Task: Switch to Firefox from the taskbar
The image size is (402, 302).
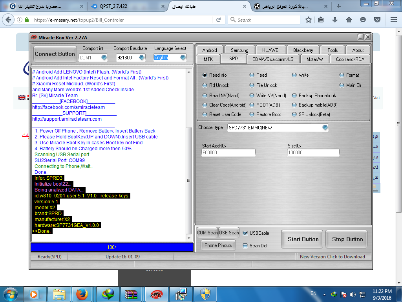Action: click(x=82, y=294)
